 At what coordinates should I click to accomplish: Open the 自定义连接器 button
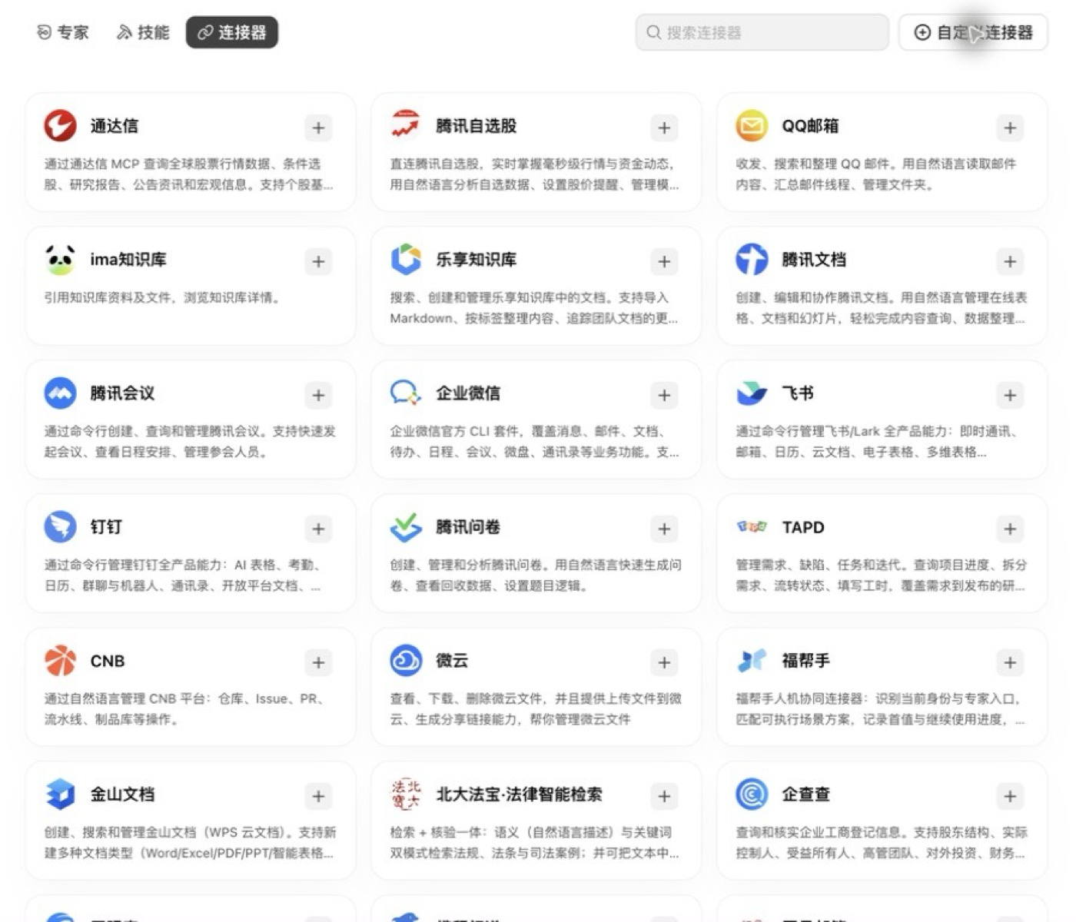tap(973, 32)
